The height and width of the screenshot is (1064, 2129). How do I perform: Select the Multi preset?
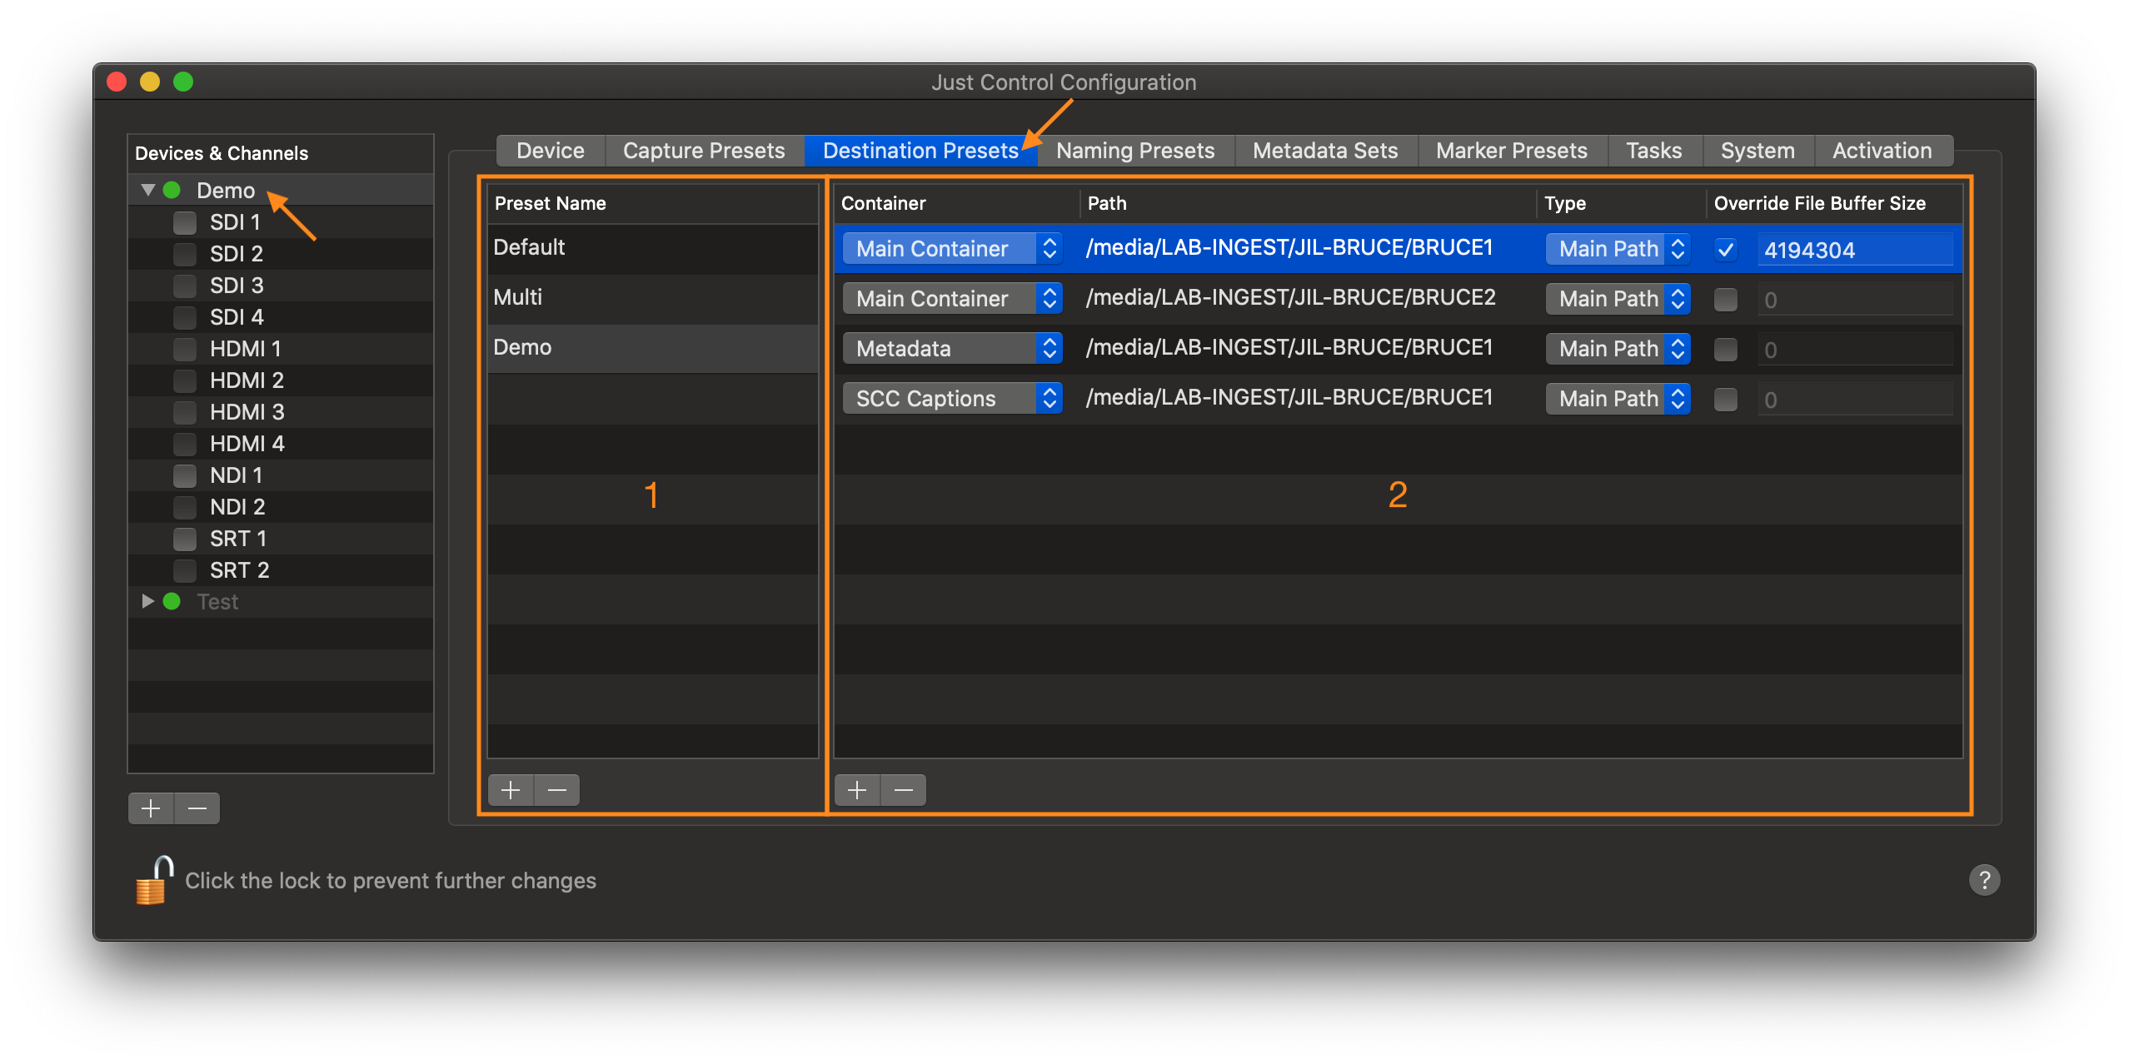[x=652, y=297]
